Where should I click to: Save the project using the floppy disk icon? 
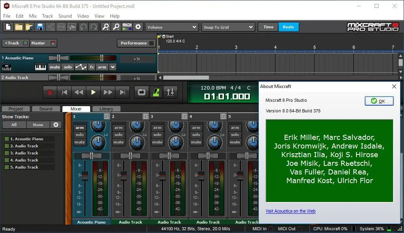(x=40, y=27)
